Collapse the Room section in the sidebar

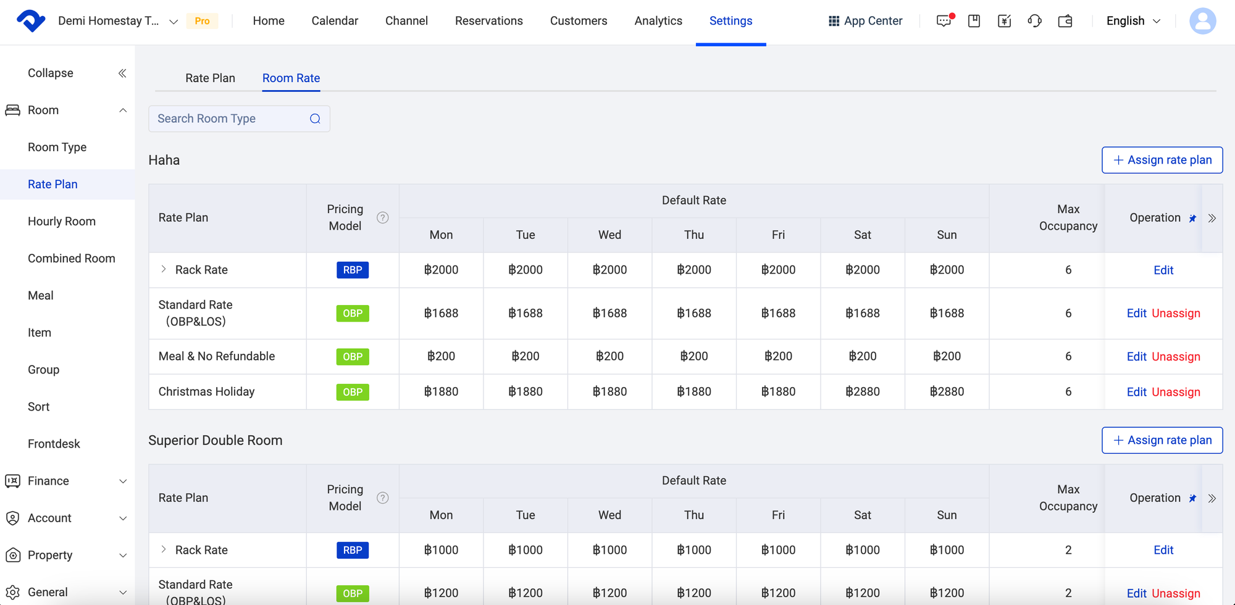[x=124, y=110]
